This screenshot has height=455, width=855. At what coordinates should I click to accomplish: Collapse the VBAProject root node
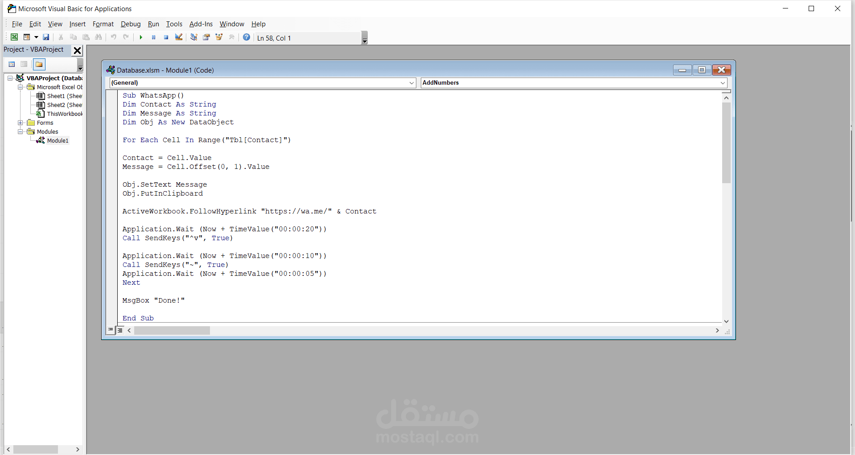pos(10,78)
